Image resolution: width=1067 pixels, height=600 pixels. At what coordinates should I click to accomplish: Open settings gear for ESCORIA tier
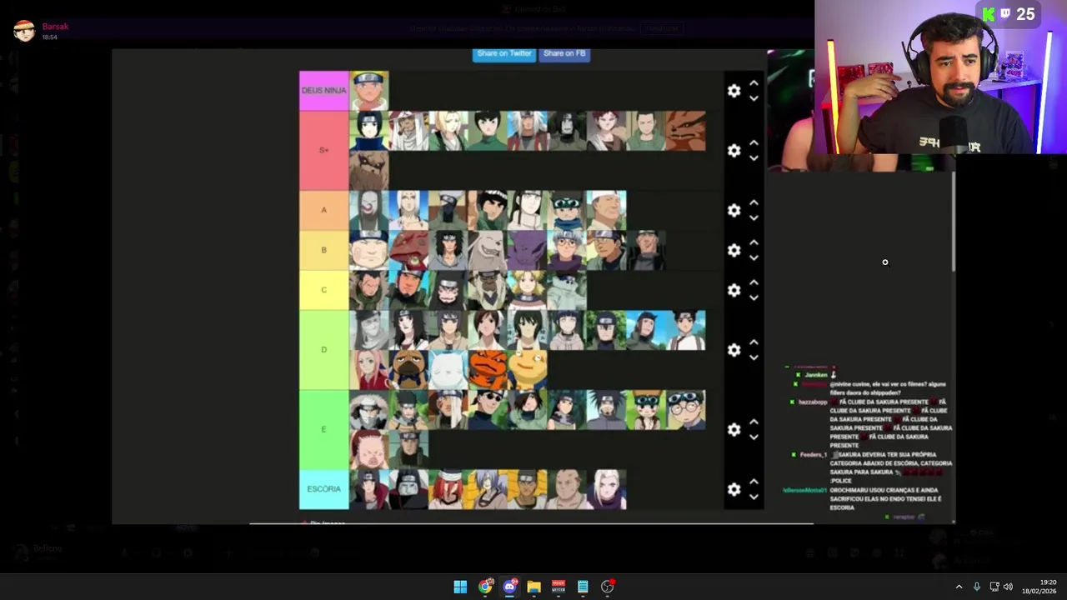tap(734, 489)
